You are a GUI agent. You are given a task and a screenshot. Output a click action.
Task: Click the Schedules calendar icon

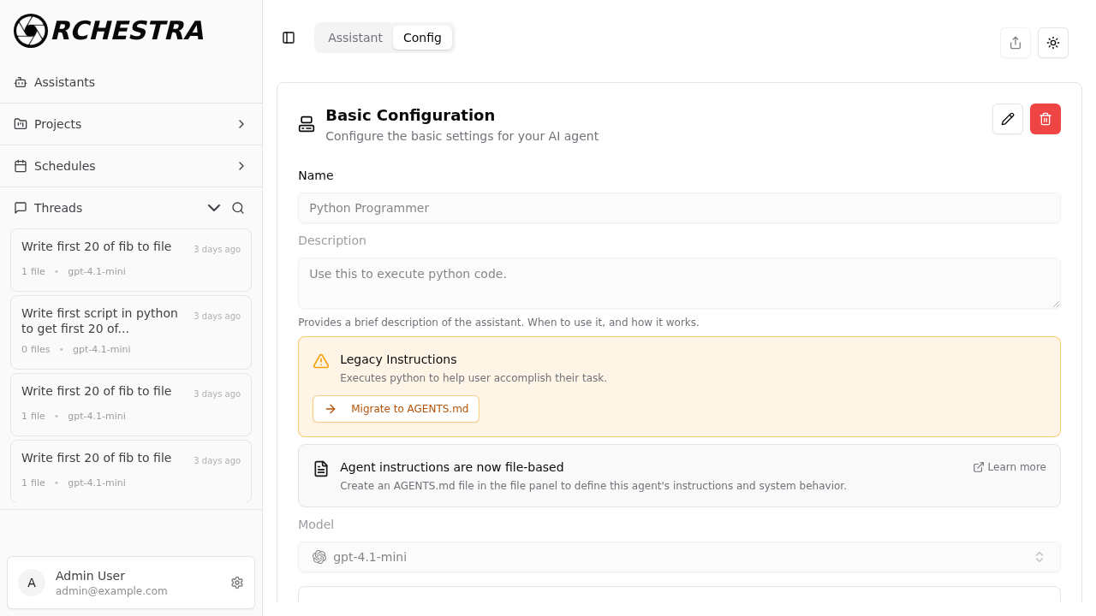(x=21, y=166)
